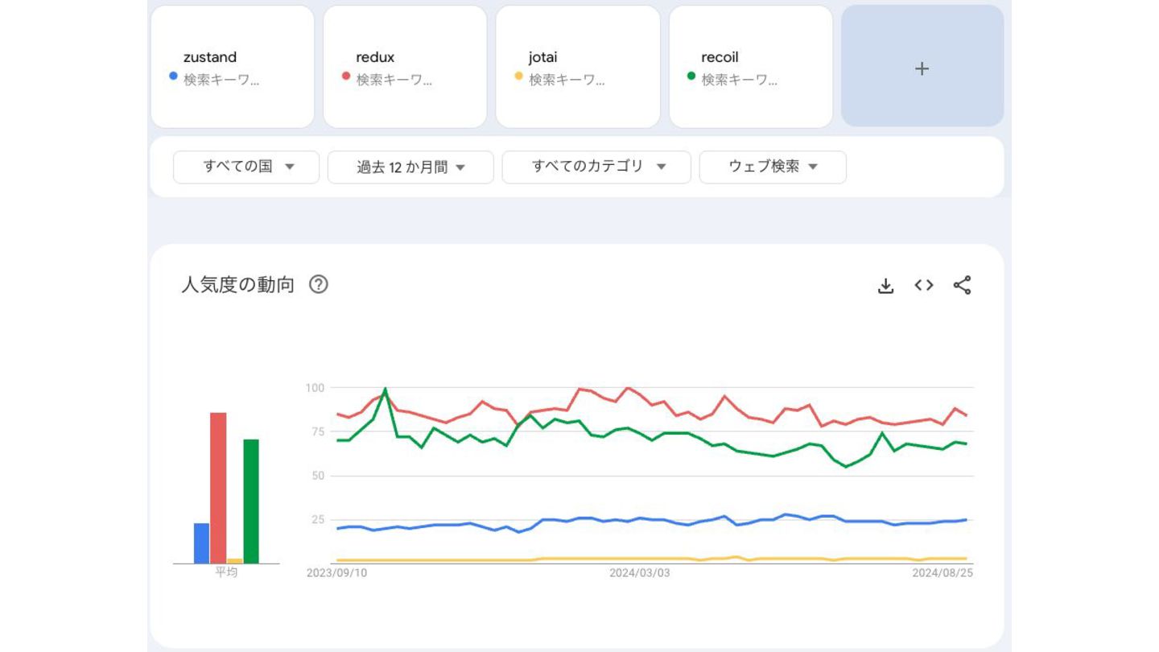
Task: Click the yellow dot next to jotai
Action: (518, 76)
